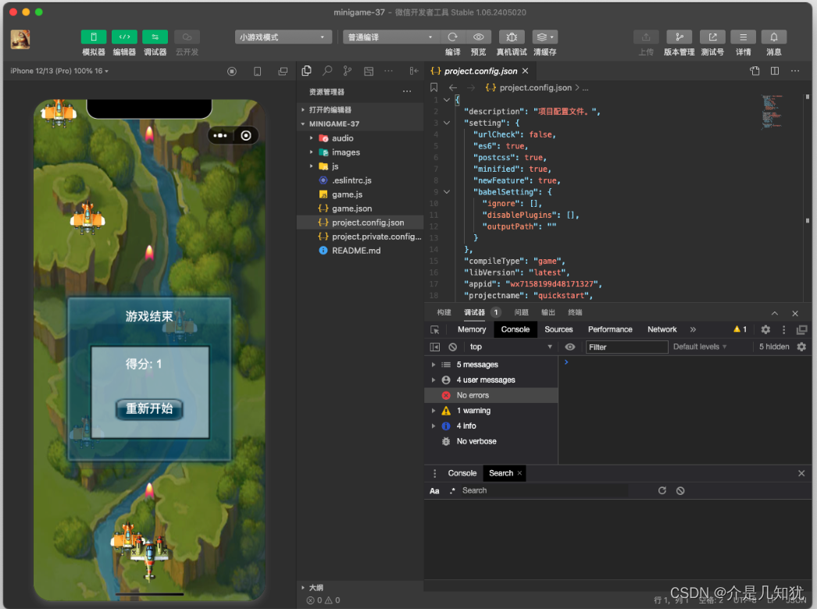
Task: Open the explorer files icon
Action: click(x=306, y=71)
